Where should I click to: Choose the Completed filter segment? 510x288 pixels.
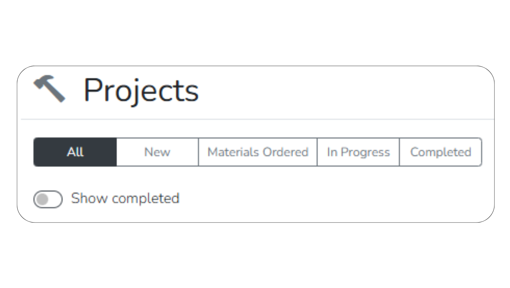(441, 152)
